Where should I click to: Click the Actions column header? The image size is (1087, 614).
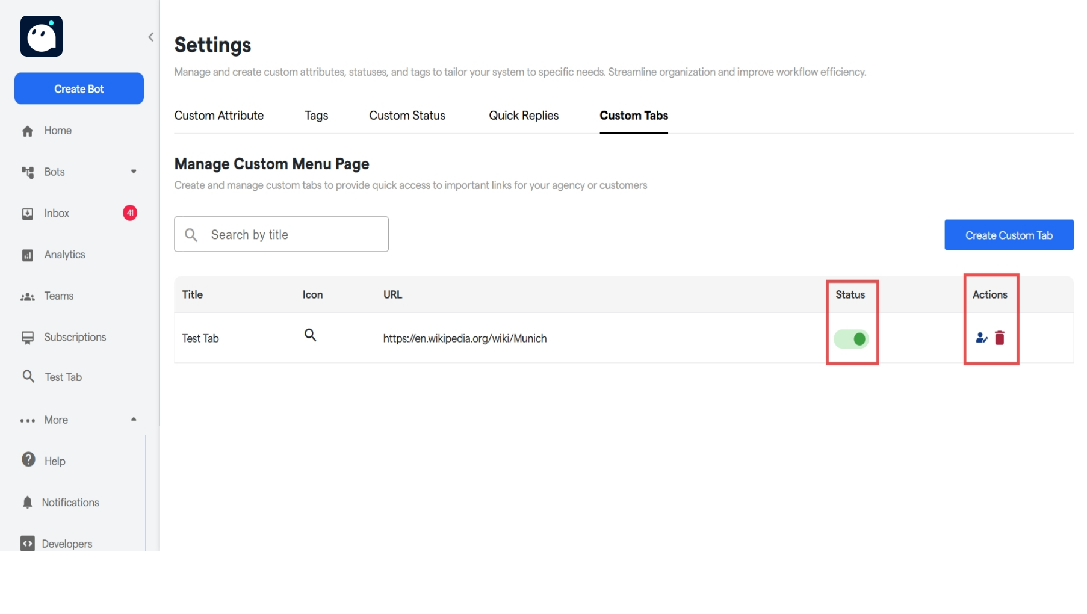(989, 294)
